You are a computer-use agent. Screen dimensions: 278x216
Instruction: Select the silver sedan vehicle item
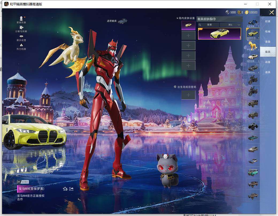click(253, 149)
